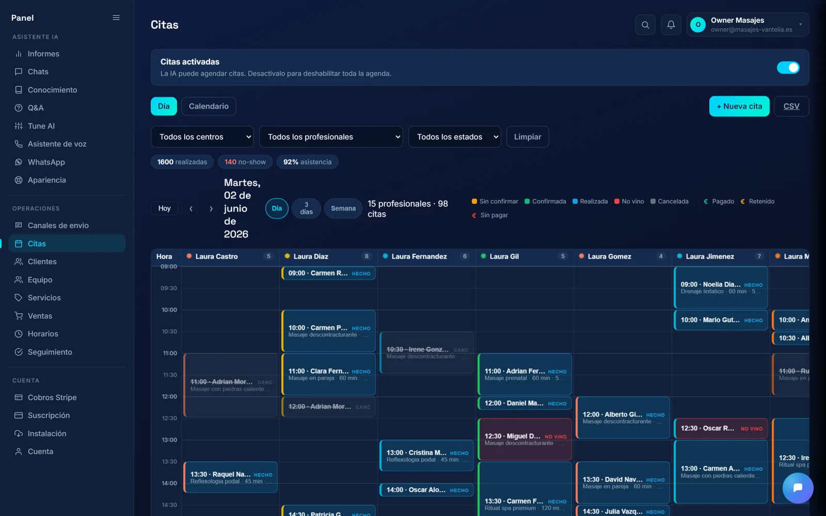Click the WhatsApp logo icon

[x=19, y=162]
